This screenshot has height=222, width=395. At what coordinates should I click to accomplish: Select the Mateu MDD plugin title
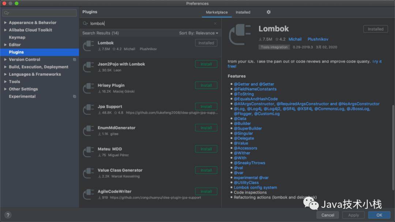coord(110,149)
